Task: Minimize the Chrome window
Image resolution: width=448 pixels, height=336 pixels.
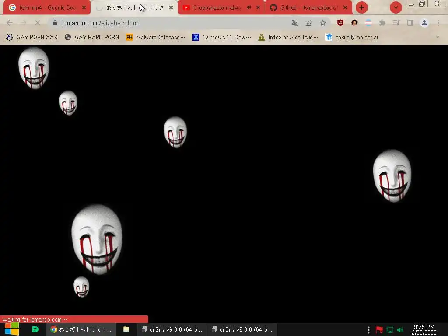Action: click(x=411, y=4)
